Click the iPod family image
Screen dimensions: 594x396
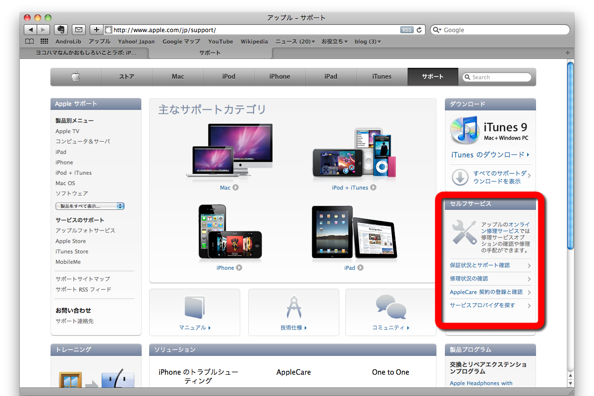(x=354, y=153)
